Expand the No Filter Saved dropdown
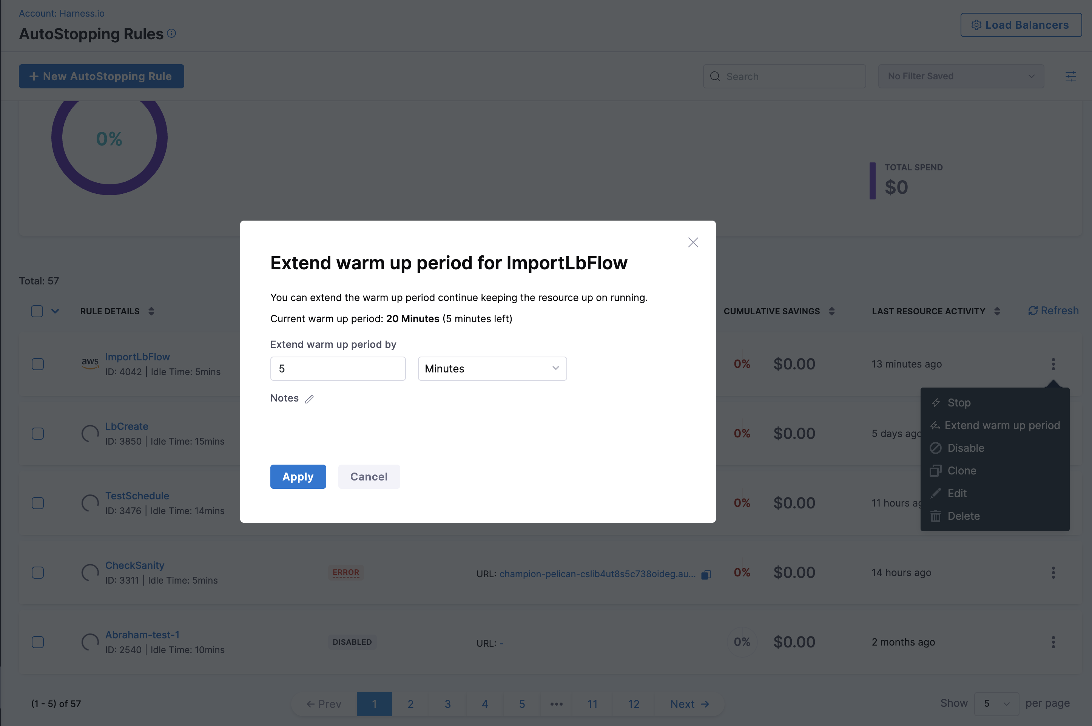 961,76
